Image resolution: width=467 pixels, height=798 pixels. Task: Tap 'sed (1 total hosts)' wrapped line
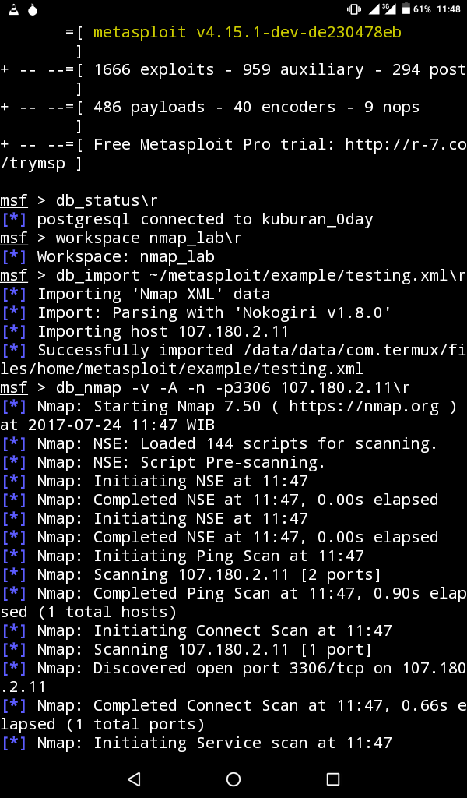click(x=89, y=612)
